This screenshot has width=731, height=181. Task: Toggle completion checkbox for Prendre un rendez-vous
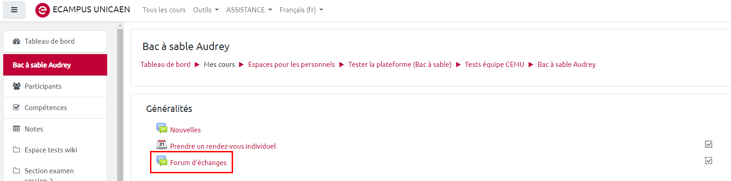pyautogui.click(x=709, y=144)
